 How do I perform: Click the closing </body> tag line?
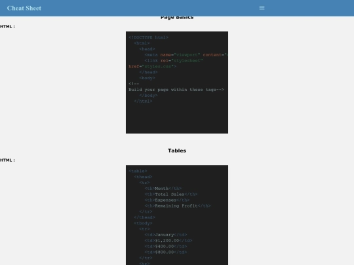pyautogui.click(x=148, y=96)
